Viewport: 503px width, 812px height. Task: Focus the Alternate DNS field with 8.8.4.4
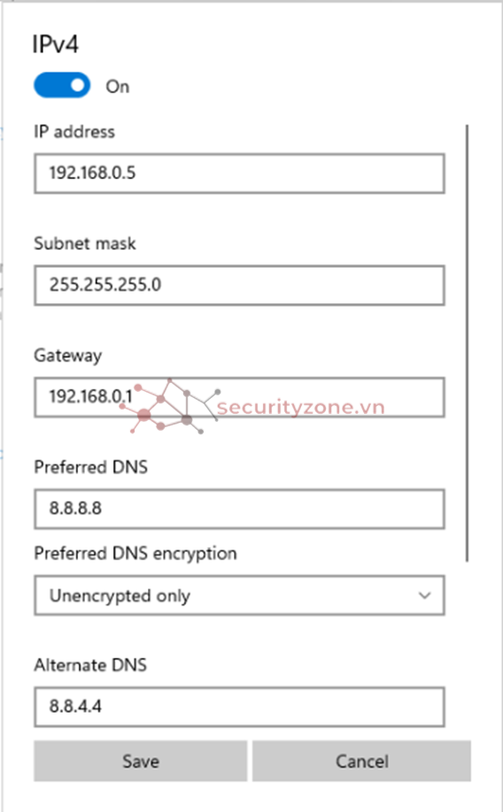[240, 707]
